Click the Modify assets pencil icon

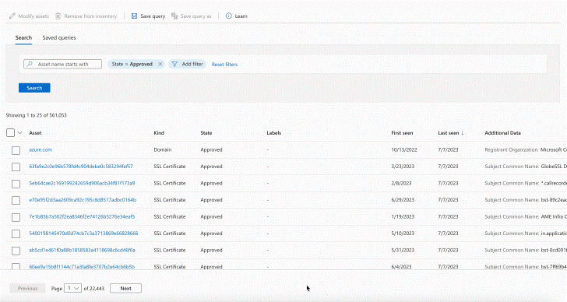(x=12, y=16)
